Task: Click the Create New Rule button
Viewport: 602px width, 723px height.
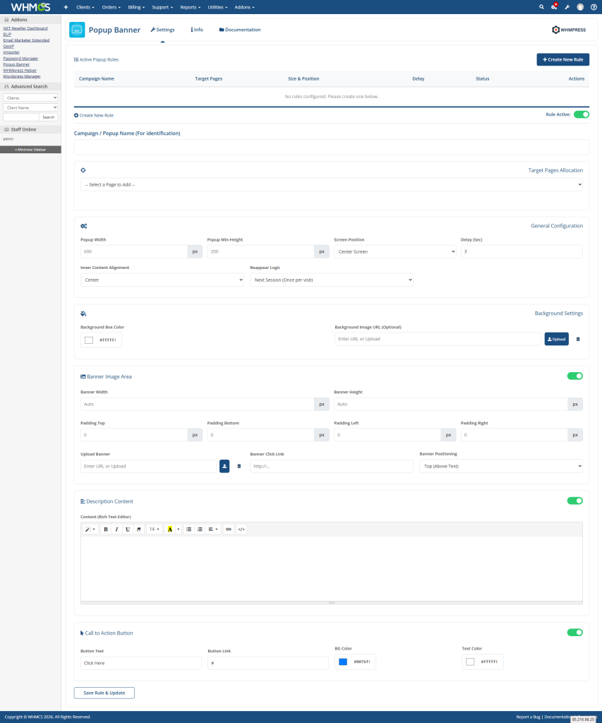Action: click(562, 59)
